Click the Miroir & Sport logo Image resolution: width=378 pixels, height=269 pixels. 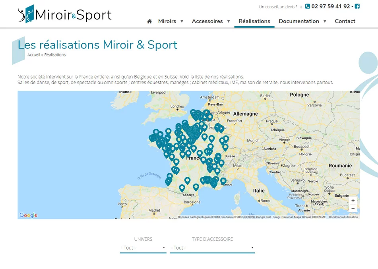(65, 15)
